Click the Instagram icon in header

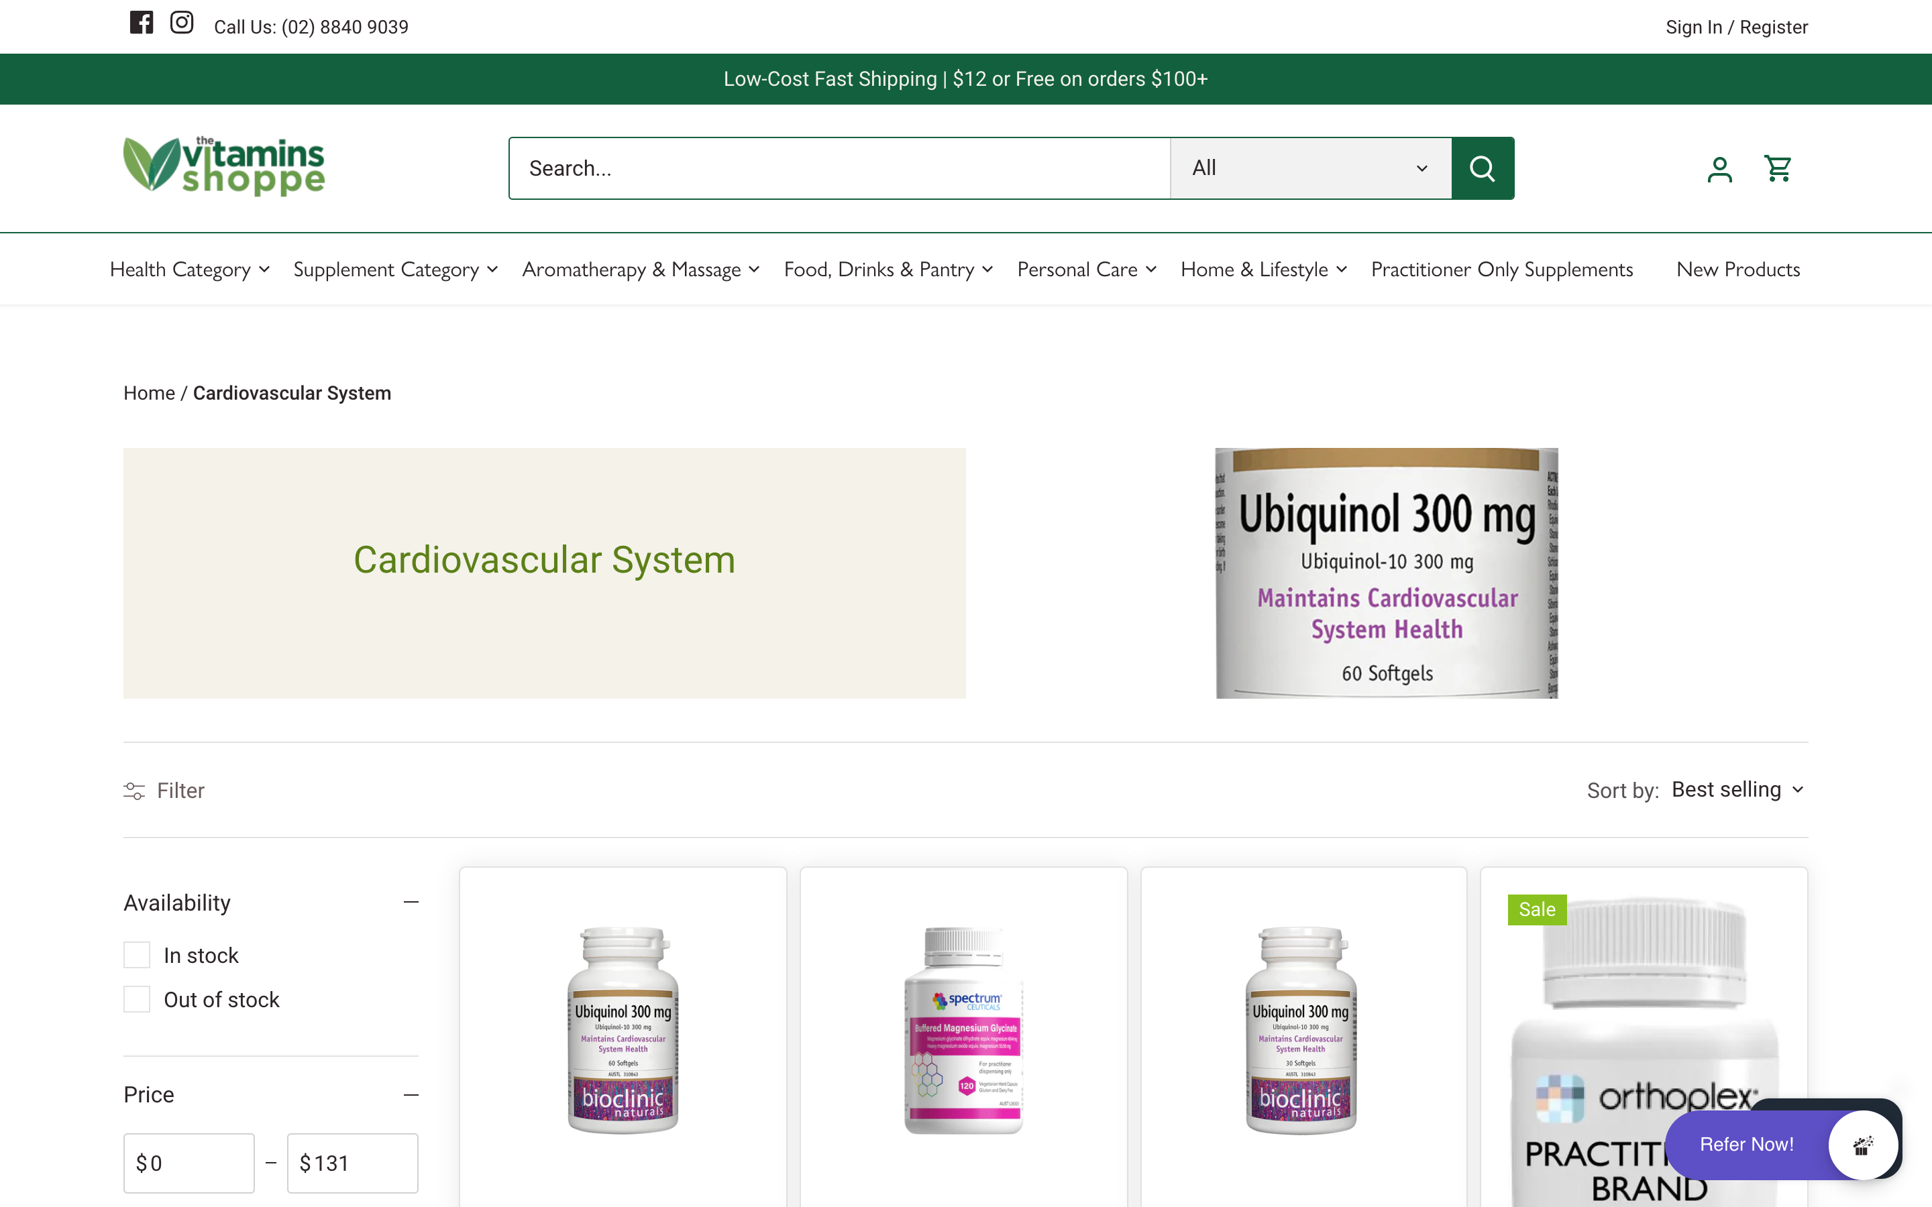coord(181,23)
